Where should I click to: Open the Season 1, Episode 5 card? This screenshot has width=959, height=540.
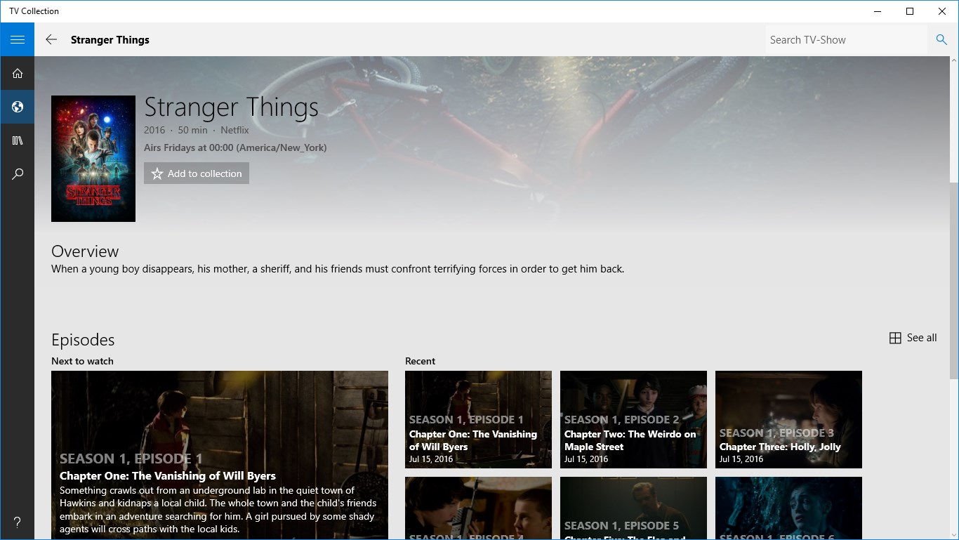pos(633,508)
